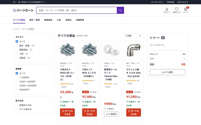Click お問い合わせ link

coord(182,2)
